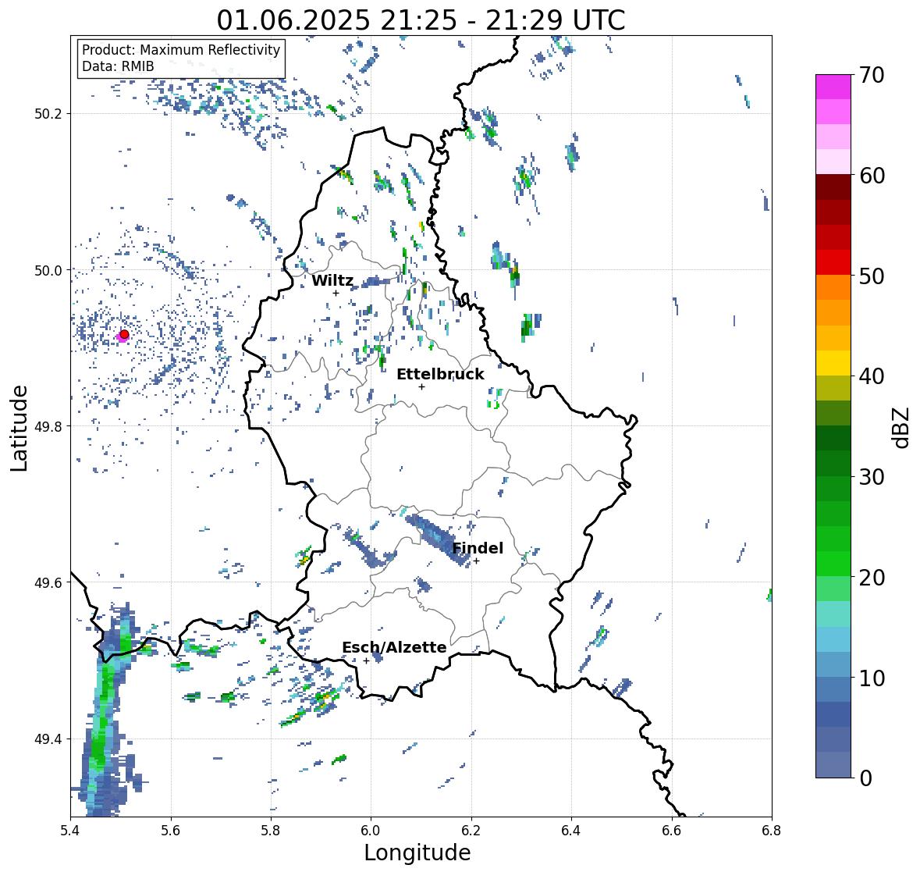Select the plus marker below Wiltz

[x=336, y=293]
